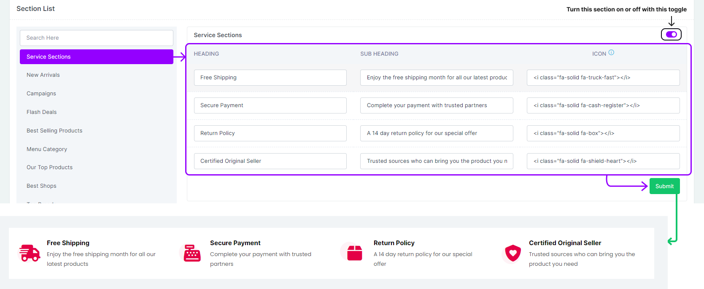Open the Best Shops section
The height and width of the screenshot is (289, 704).
pyautogui.click(x=41, y=186)
